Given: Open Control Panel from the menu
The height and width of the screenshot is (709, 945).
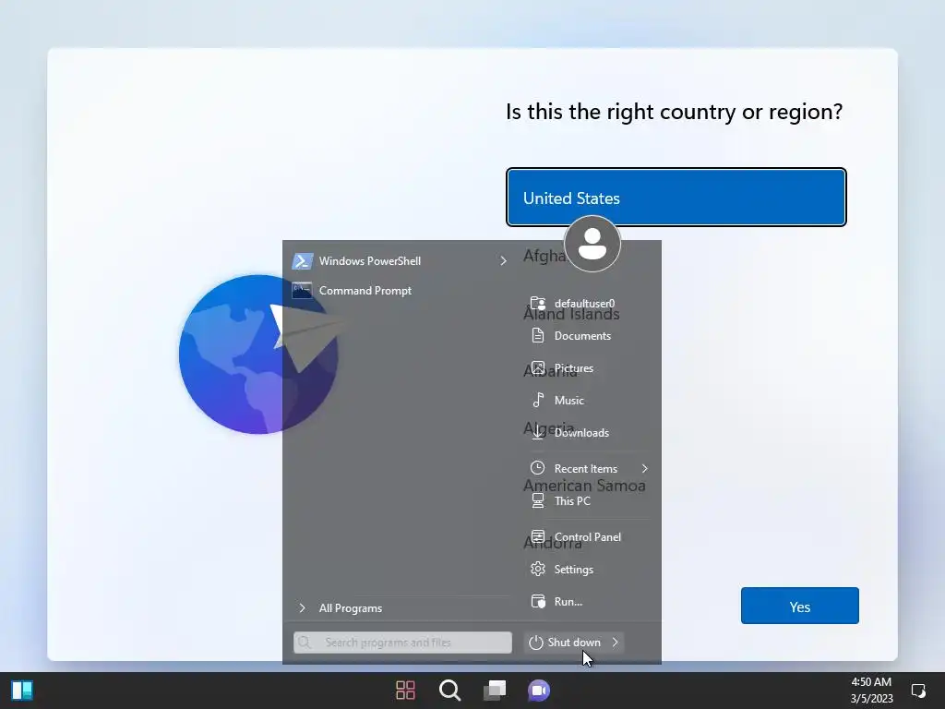Looking at the screenshot, I should tap(589, 537).
